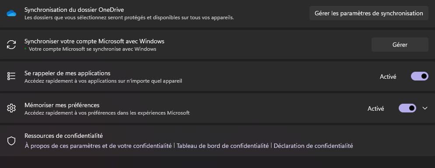Open À propos de ces paramètres link
Viewport: 435px width, 168px height.
point(98,146)
